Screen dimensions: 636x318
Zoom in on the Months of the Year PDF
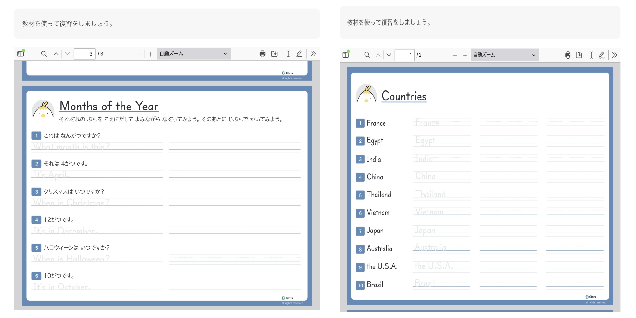coord(150,54)
